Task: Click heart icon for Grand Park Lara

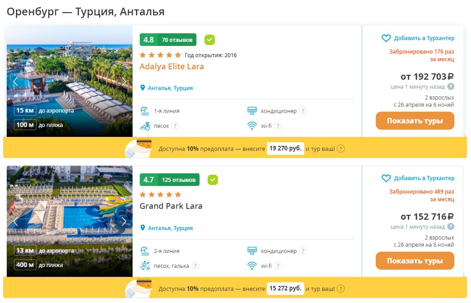Action: (x=386, y=178)
